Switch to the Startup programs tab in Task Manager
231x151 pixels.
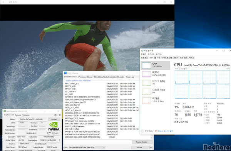(x=167, y=58)
